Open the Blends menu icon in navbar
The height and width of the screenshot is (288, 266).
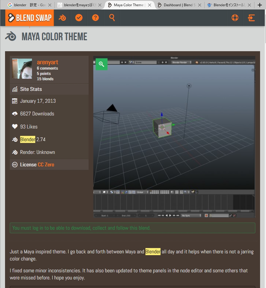tap(62, 18)
